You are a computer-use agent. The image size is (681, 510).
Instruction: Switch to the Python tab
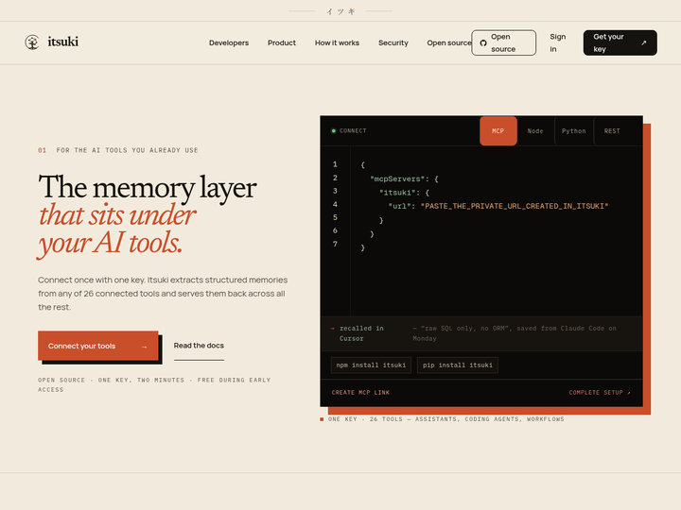pyautogui.click(x=574, y=131)
